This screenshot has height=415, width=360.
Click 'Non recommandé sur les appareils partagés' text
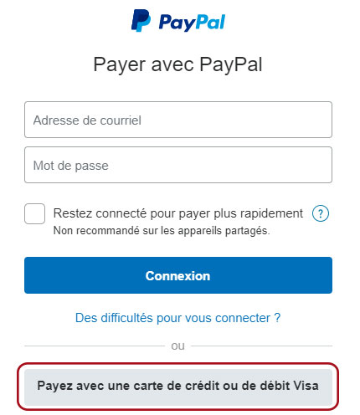[162, 231]
